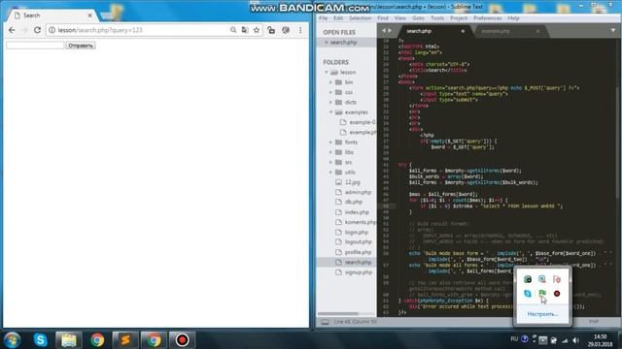This screenshot has width=622, height=349.
Task: Open profile.php in the sidebar
Action: point(359,252)
